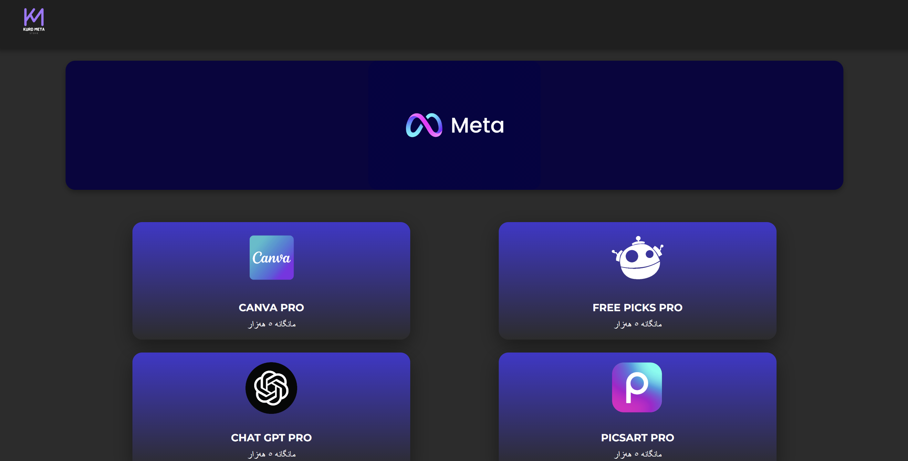Click the monthly price under FREE PICKS PRO
Screen dimensions: 908x461
(x=638, y=324)
